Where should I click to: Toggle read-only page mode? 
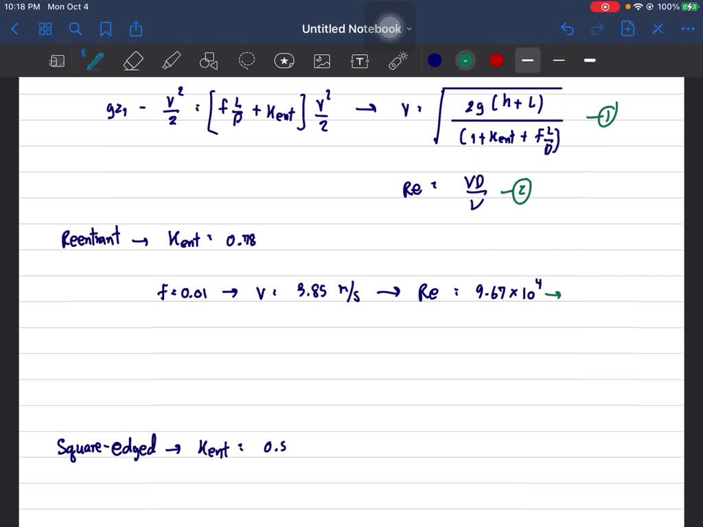pyautogui.click(x=57, y=60)
